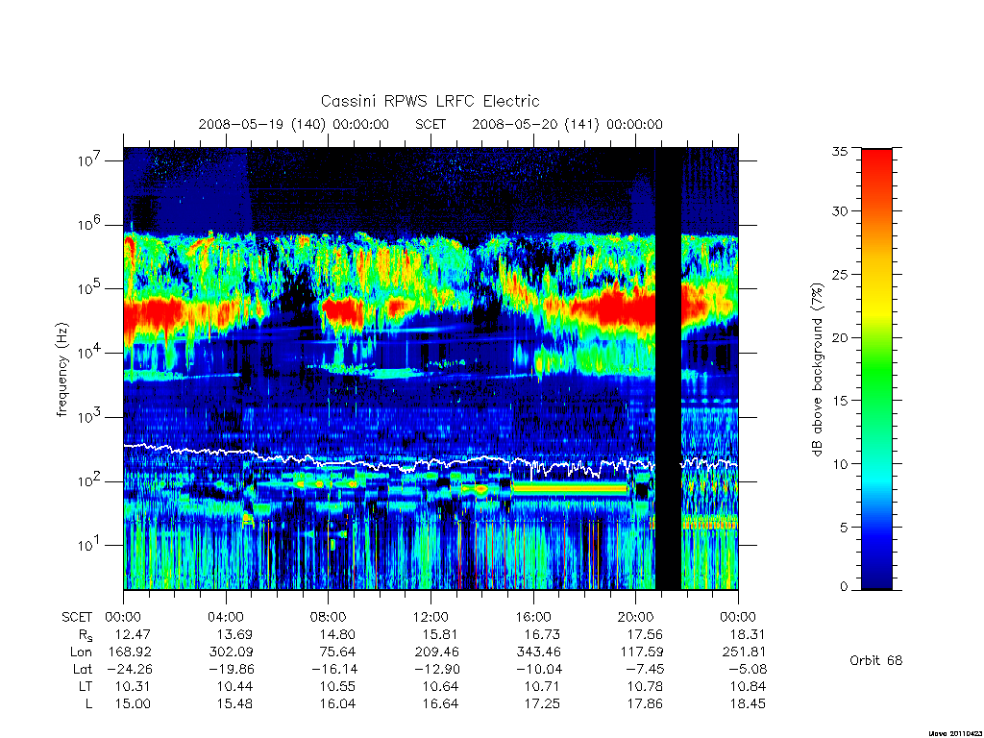This screenshot has height=738, width=984.
Task: Click the Rs row header
Action: (86, 635)
